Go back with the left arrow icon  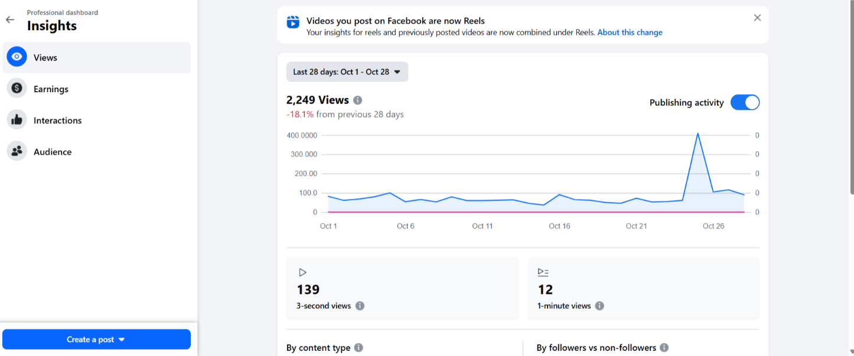tap(10, 19)
